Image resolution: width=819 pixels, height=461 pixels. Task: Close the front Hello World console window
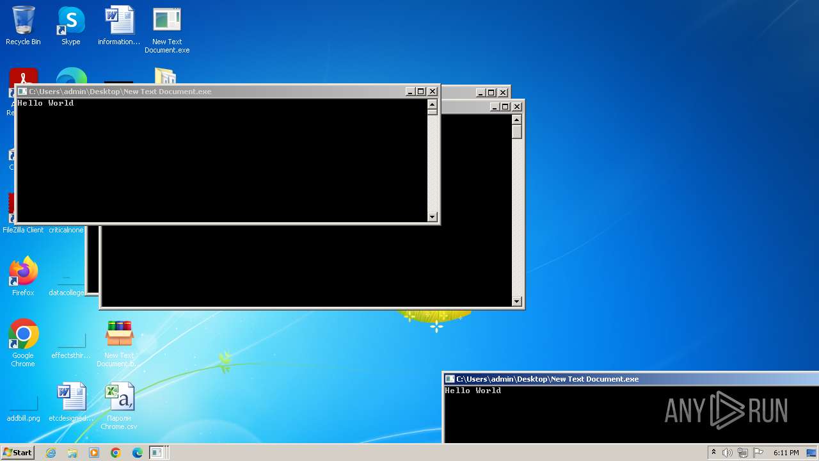click(x=433, y=92)
